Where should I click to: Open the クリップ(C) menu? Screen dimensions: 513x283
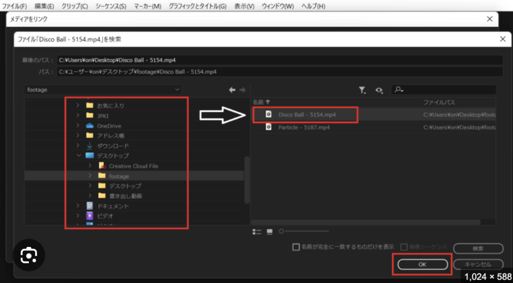coord(74,6)
